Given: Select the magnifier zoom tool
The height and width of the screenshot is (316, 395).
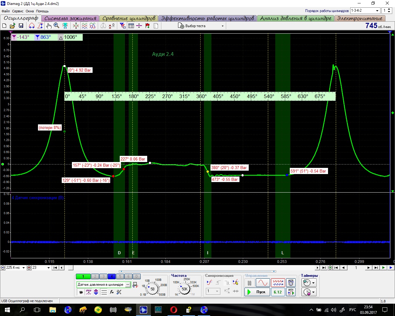Looking at the screenshot, I should click(56, 26).
